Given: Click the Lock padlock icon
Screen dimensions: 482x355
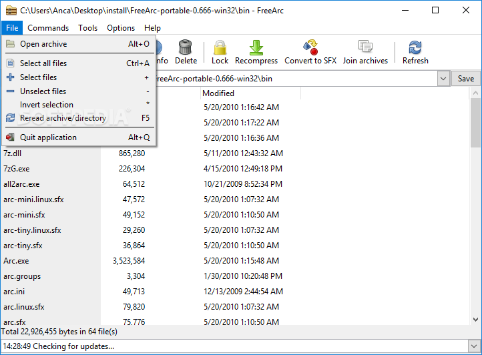Looking at the screenshot, I should (220, 47).
